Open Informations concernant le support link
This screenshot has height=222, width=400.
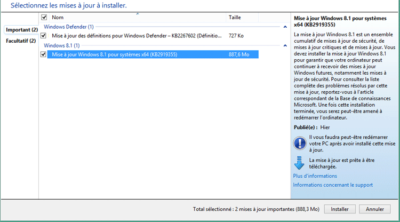click(332, 185)
